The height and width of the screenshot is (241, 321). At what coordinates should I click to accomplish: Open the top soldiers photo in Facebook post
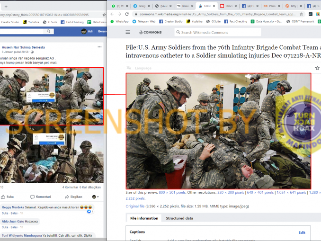coord(52,96)
